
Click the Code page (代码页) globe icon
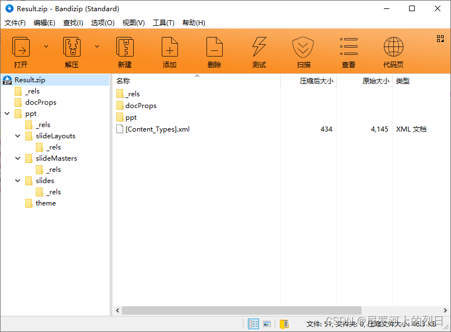coord(393,47)
